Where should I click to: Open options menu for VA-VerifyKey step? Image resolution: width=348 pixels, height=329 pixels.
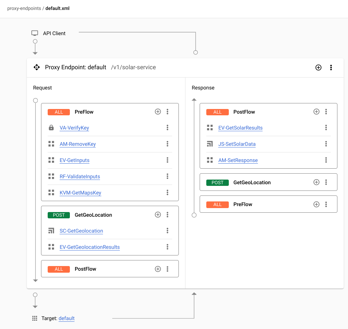(168, 128)
